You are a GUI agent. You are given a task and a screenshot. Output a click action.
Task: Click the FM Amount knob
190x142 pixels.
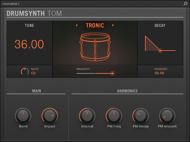pyautogui.click(x=167, y=116)
